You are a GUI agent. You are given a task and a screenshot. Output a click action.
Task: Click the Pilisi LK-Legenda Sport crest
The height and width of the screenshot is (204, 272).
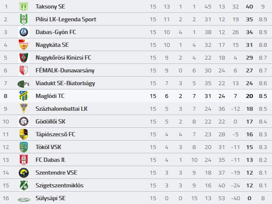[24, 19]
